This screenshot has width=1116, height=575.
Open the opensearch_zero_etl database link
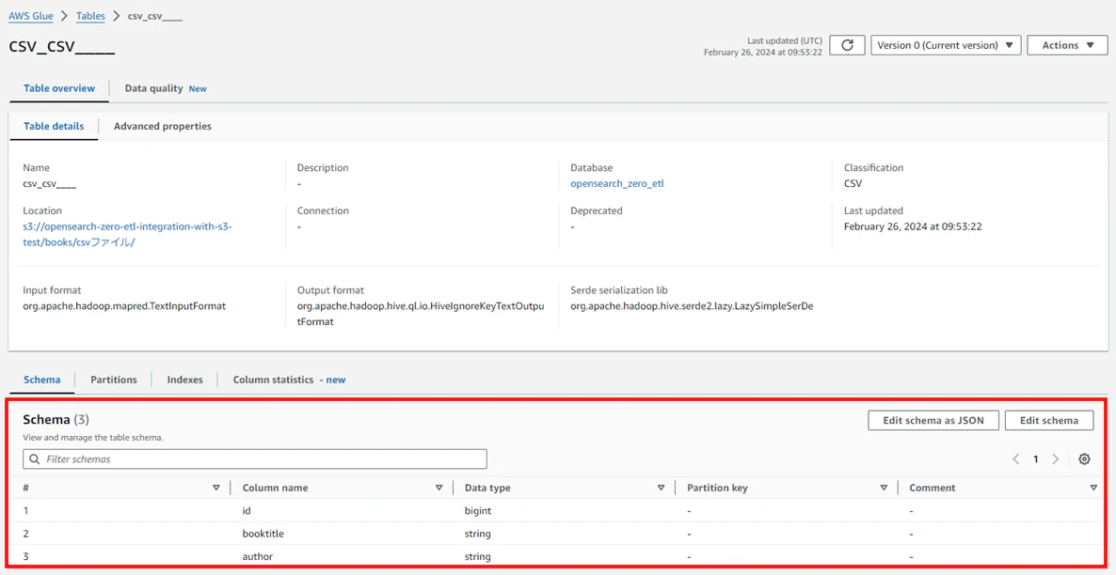(x=617, y=183)
